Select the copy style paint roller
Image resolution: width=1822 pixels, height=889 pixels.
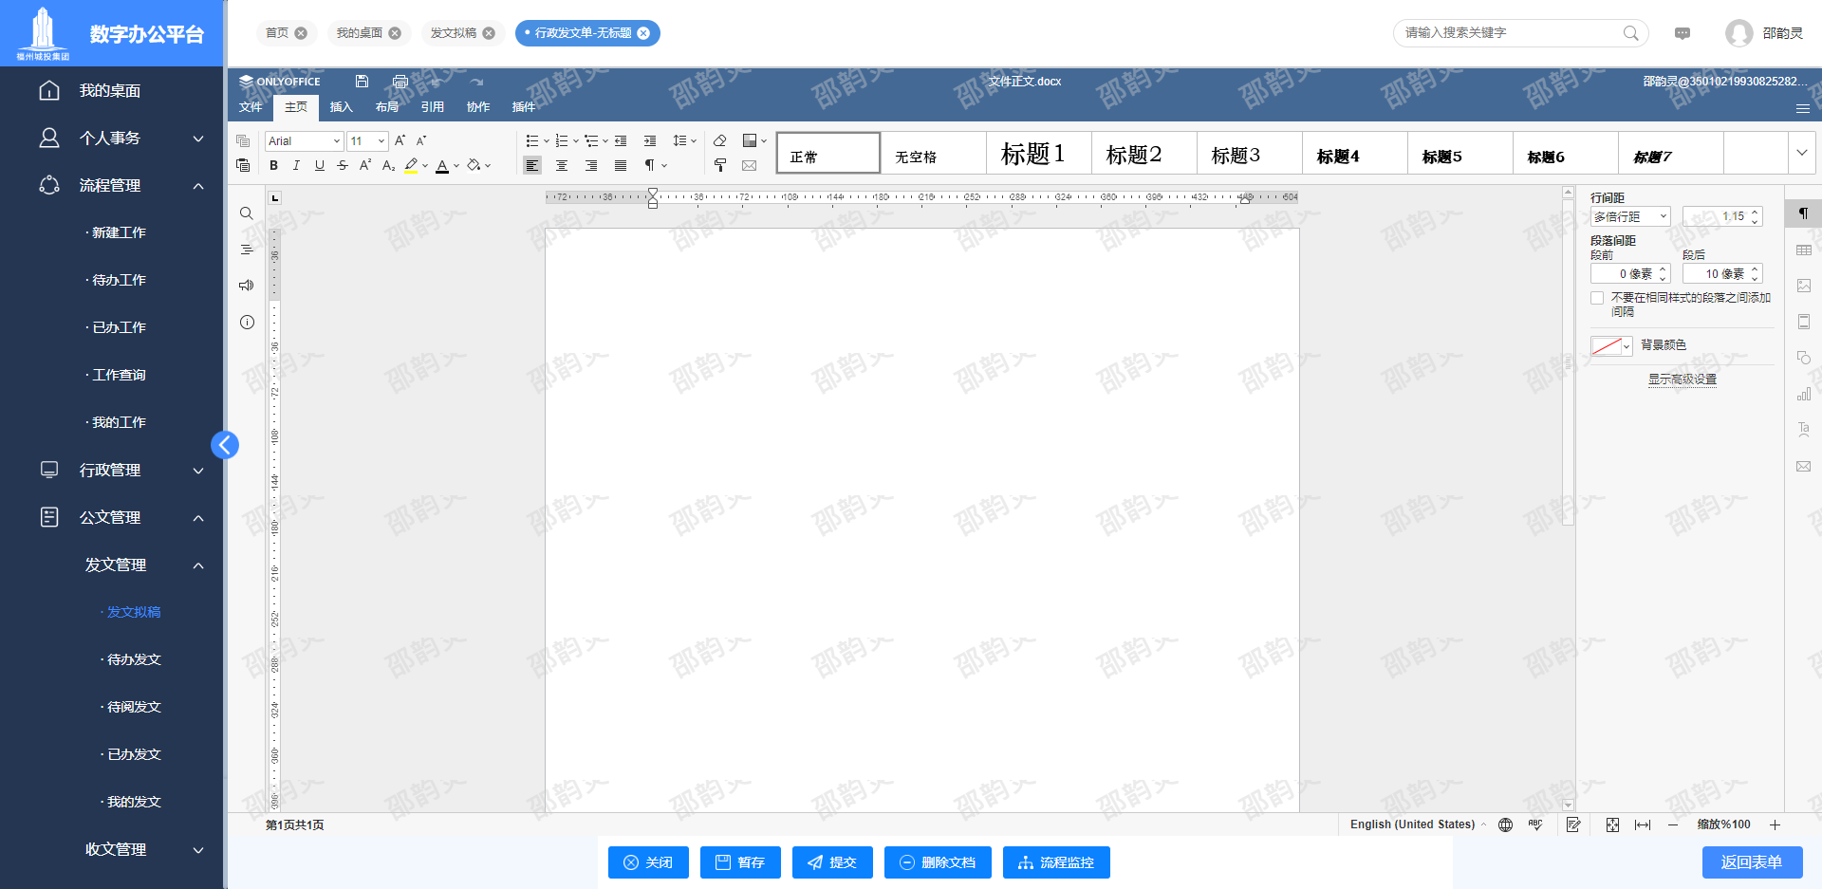point(719,165)
